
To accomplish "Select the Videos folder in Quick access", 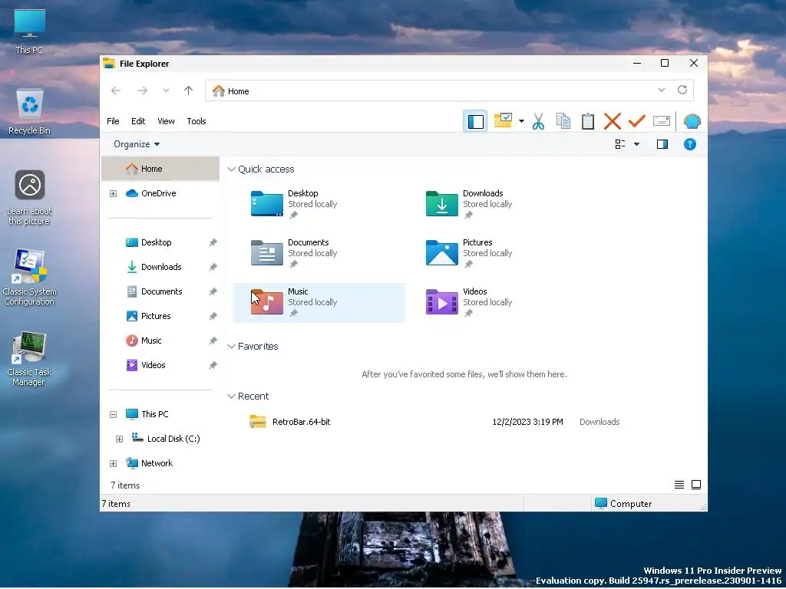I will point(494,302).
